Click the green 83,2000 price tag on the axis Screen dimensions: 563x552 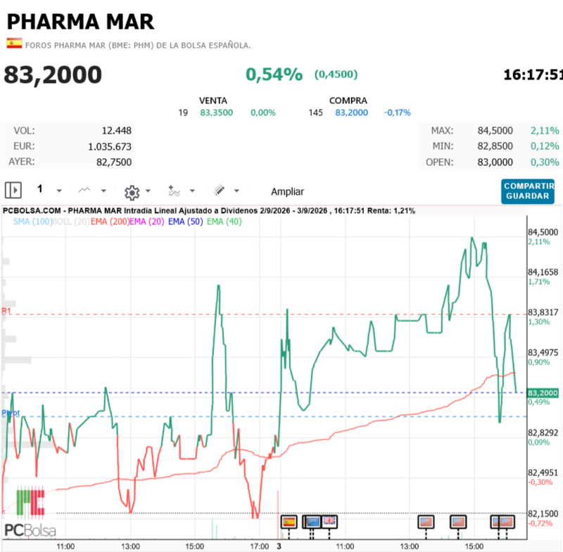click(543, 393)
